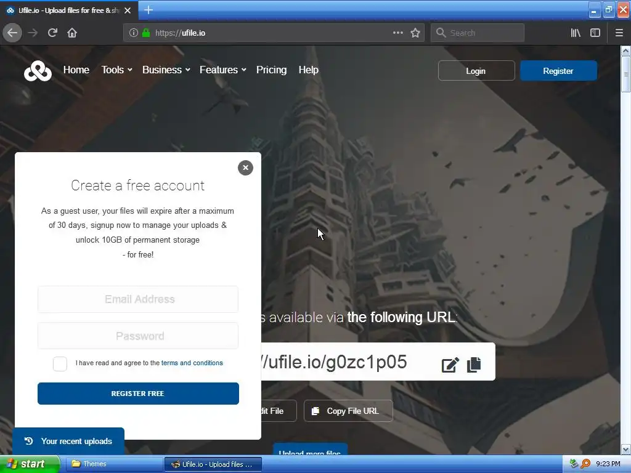
Task: Click the Edit File button
Action: tap(279, 411)
